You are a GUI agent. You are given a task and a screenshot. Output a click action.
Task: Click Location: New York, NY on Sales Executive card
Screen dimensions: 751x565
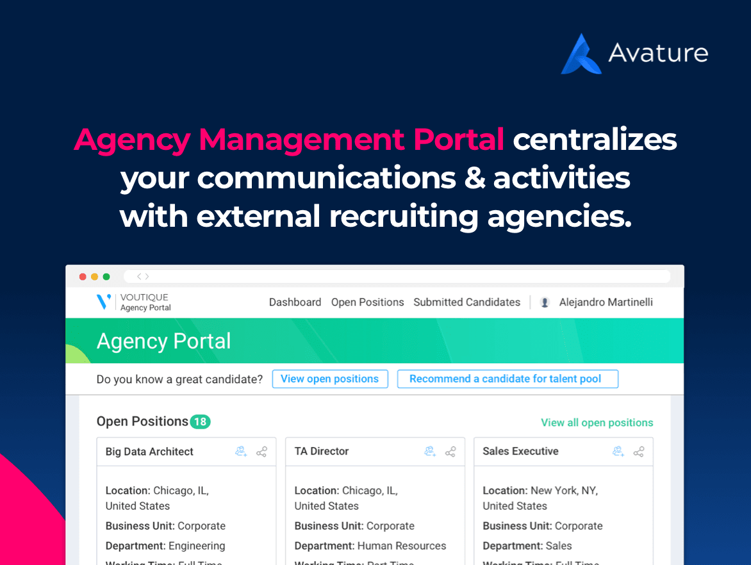pos(540,498)
